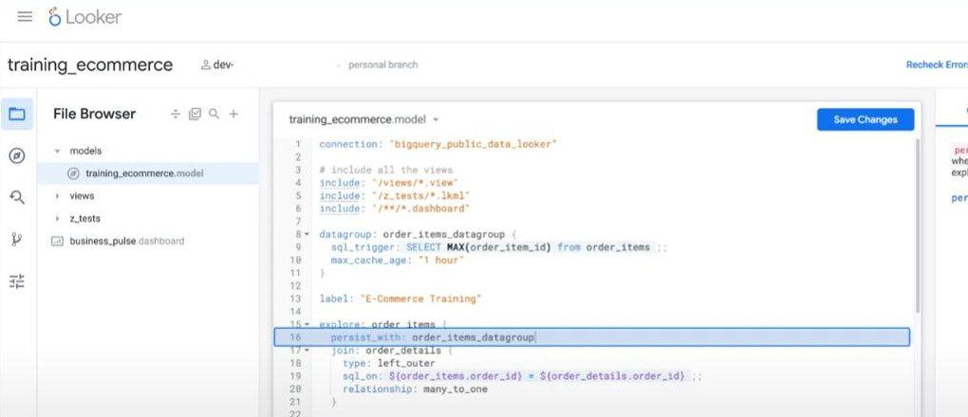
Task: Search files with the magnifier icon
Action: point(214,114)
